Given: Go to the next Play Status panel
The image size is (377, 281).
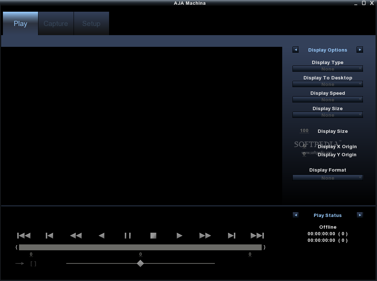Looking at the screenshot, I should (x=360, y=215).
